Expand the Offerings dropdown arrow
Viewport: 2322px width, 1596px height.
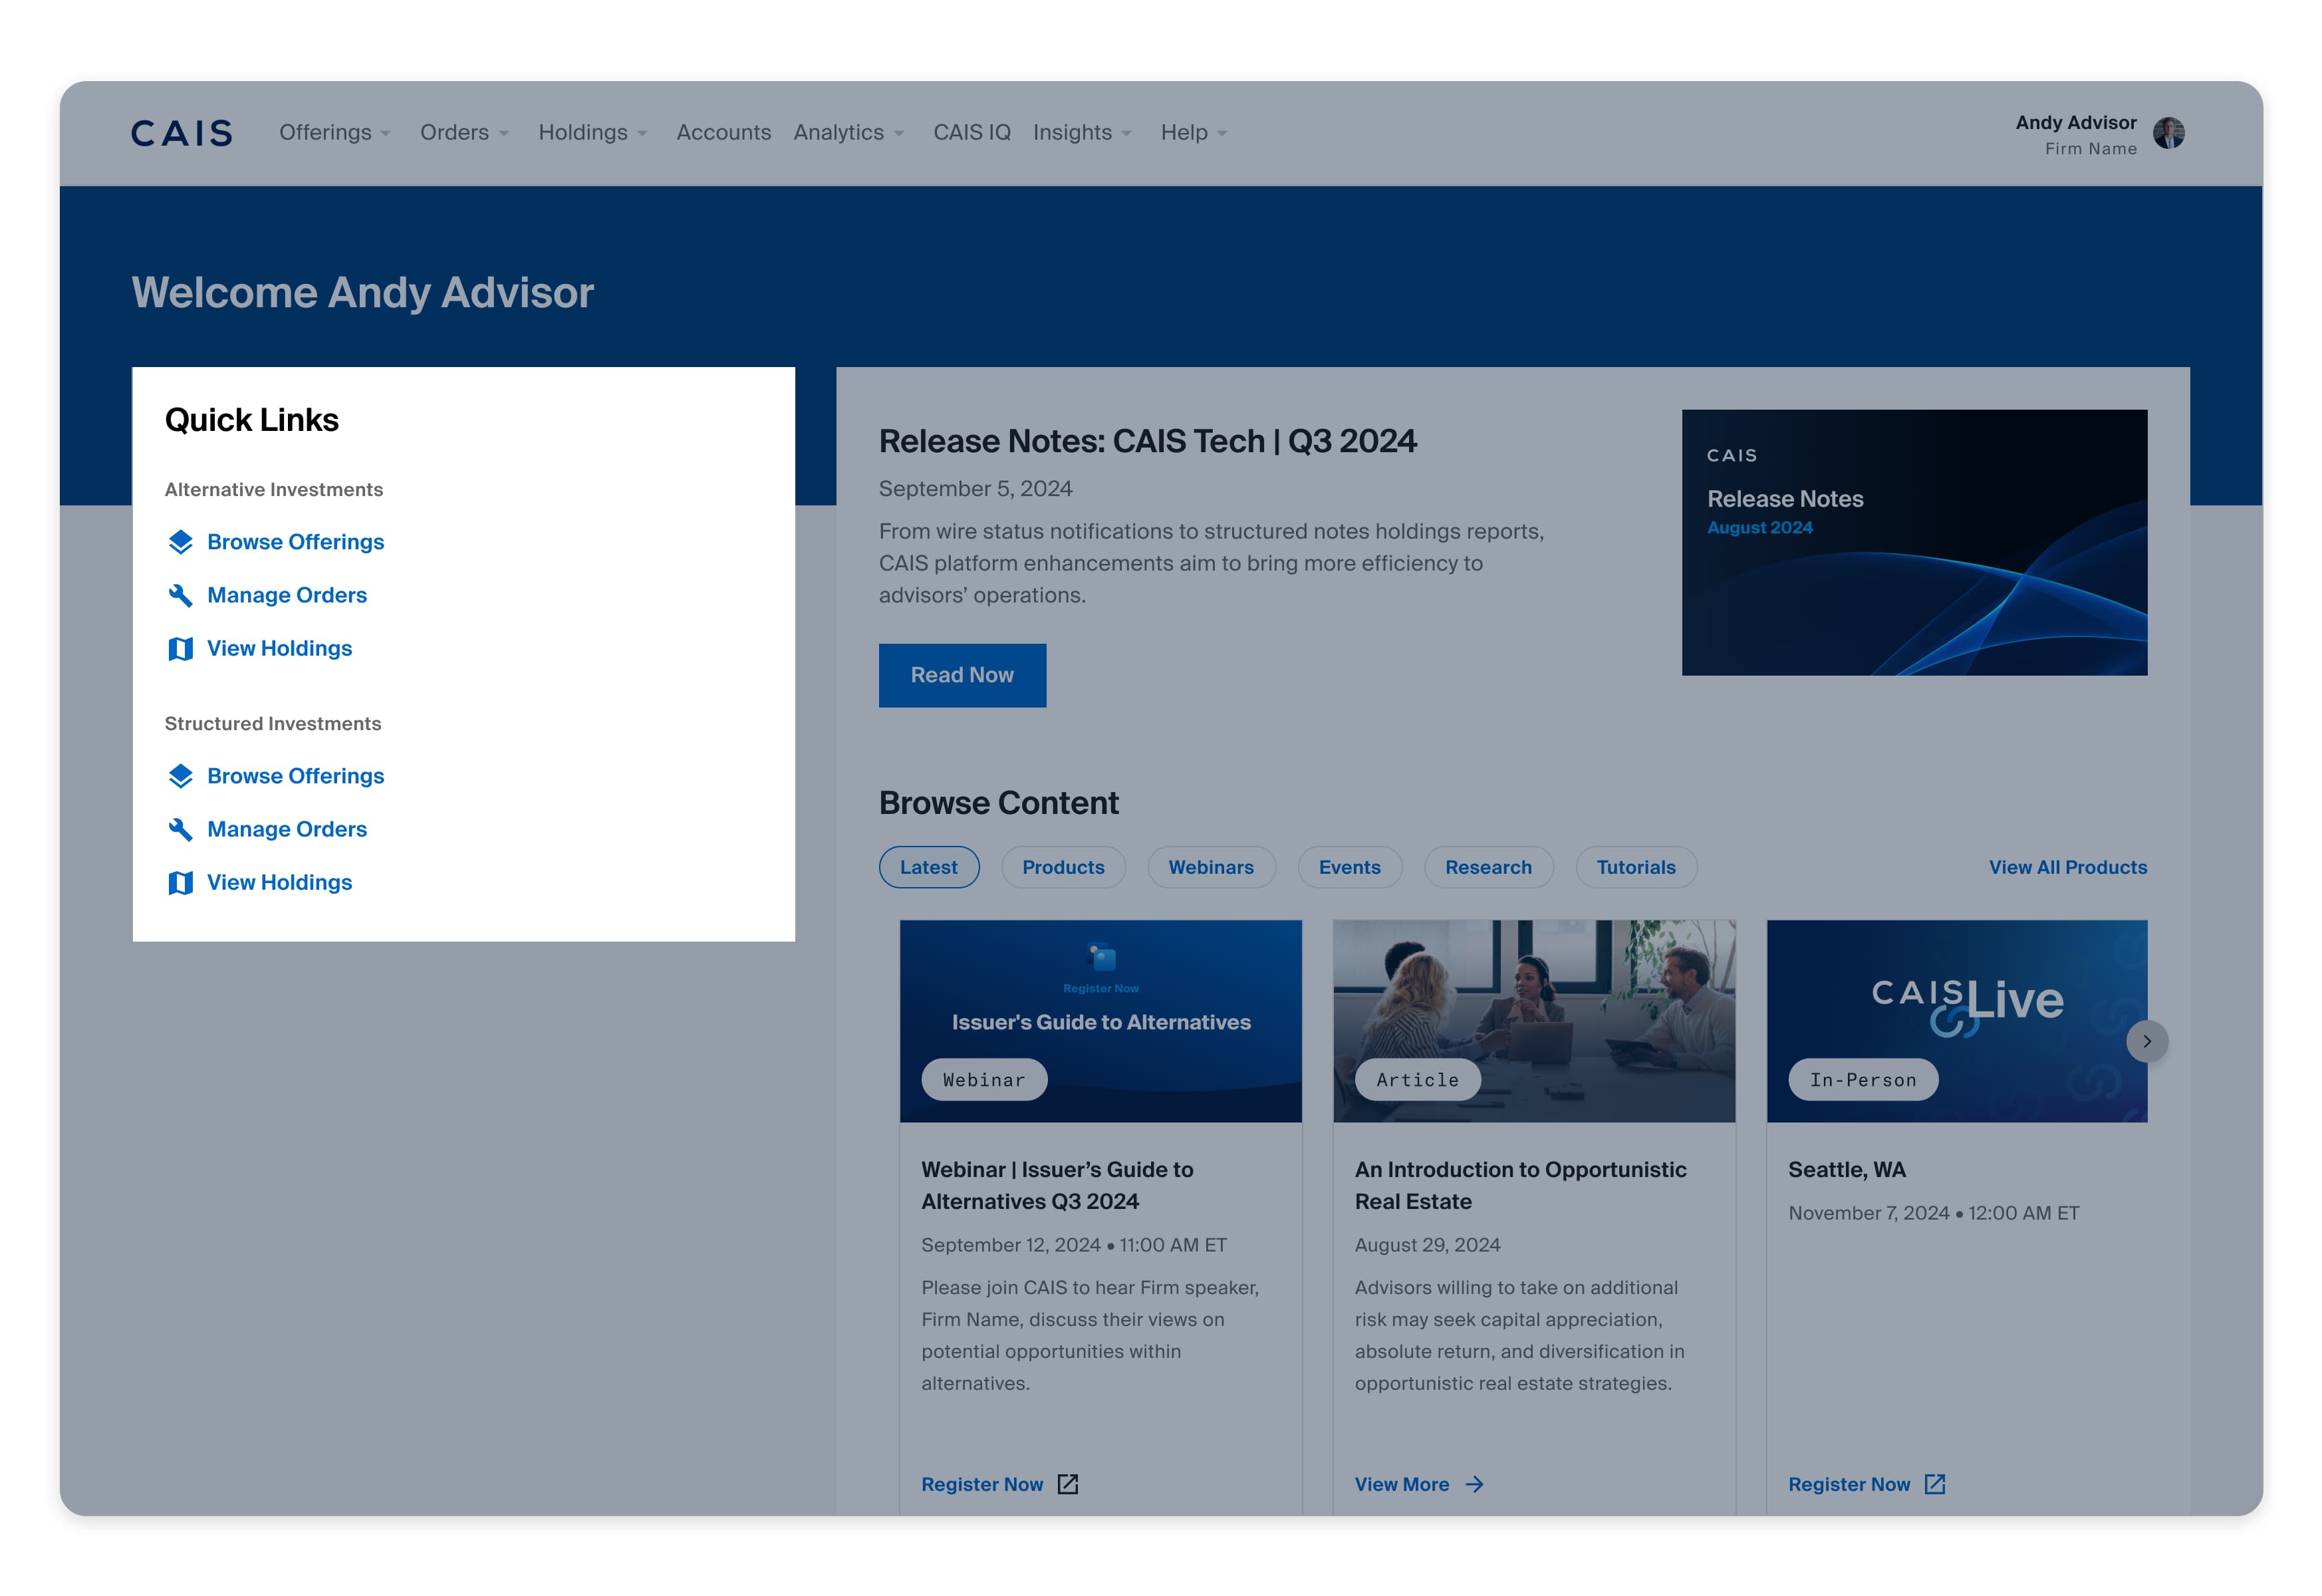(386, 134)
